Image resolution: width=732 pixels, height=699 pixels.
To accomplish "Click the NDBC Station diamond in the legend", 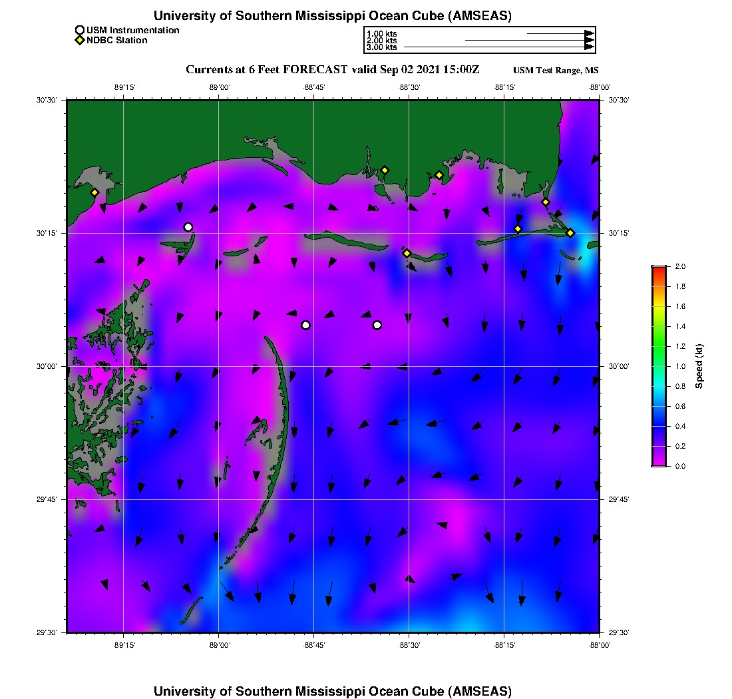I will click(80, 41).
